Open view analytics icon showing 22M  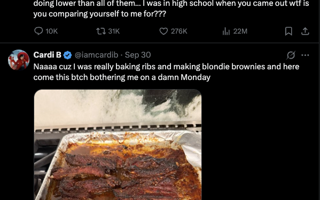[226, 31]
